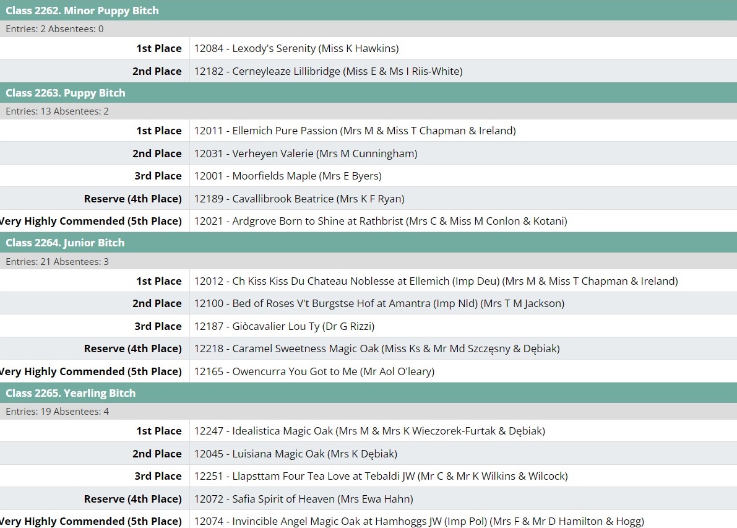
Task: Click entry 12021 Ardgrove Born to Shine
Action: 381,221
